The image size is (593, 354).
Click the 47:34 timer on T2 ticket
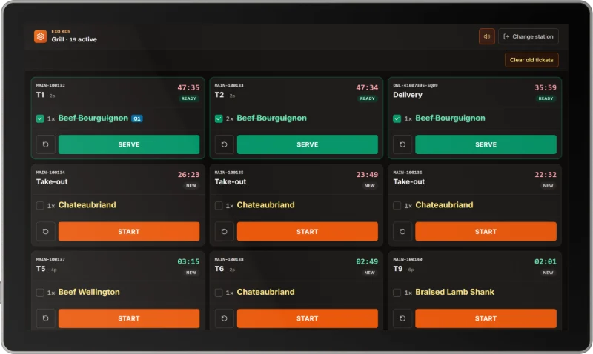coord(367,87)
